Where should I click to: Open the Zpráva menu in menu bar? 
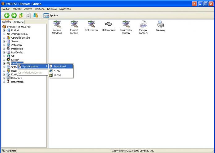click(x=28, y=9)
